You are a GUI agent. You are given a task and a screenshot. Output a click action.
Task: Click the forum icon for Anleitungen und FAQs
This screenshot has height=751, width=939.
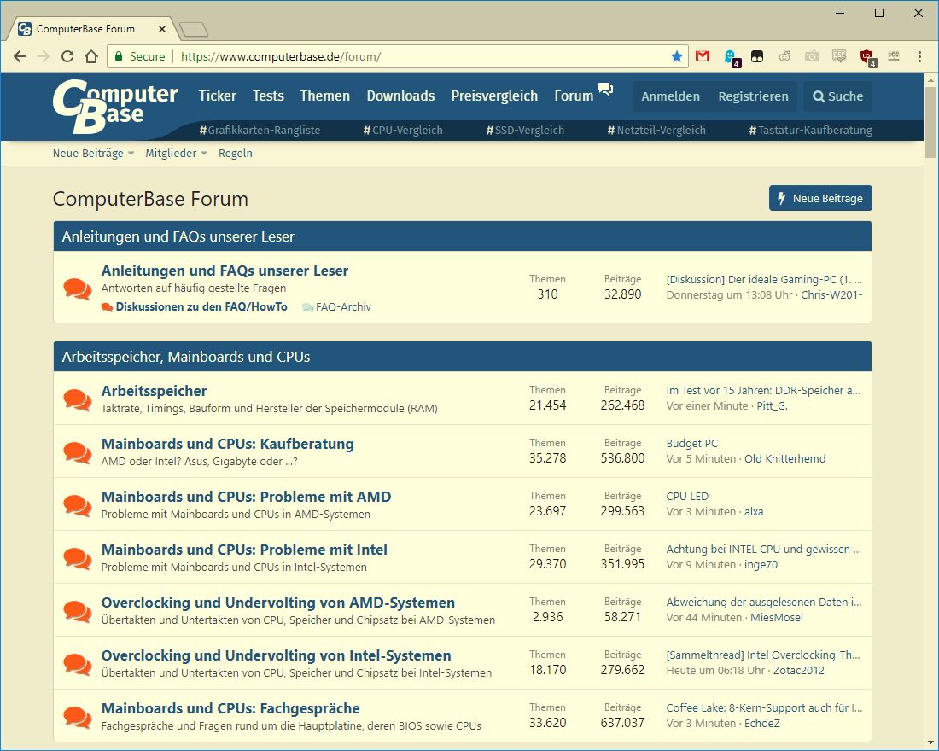coord(77,288)
